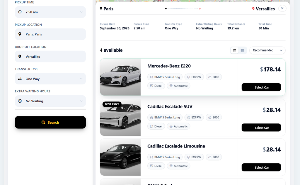Click the Search button

[x=50, y=122]
